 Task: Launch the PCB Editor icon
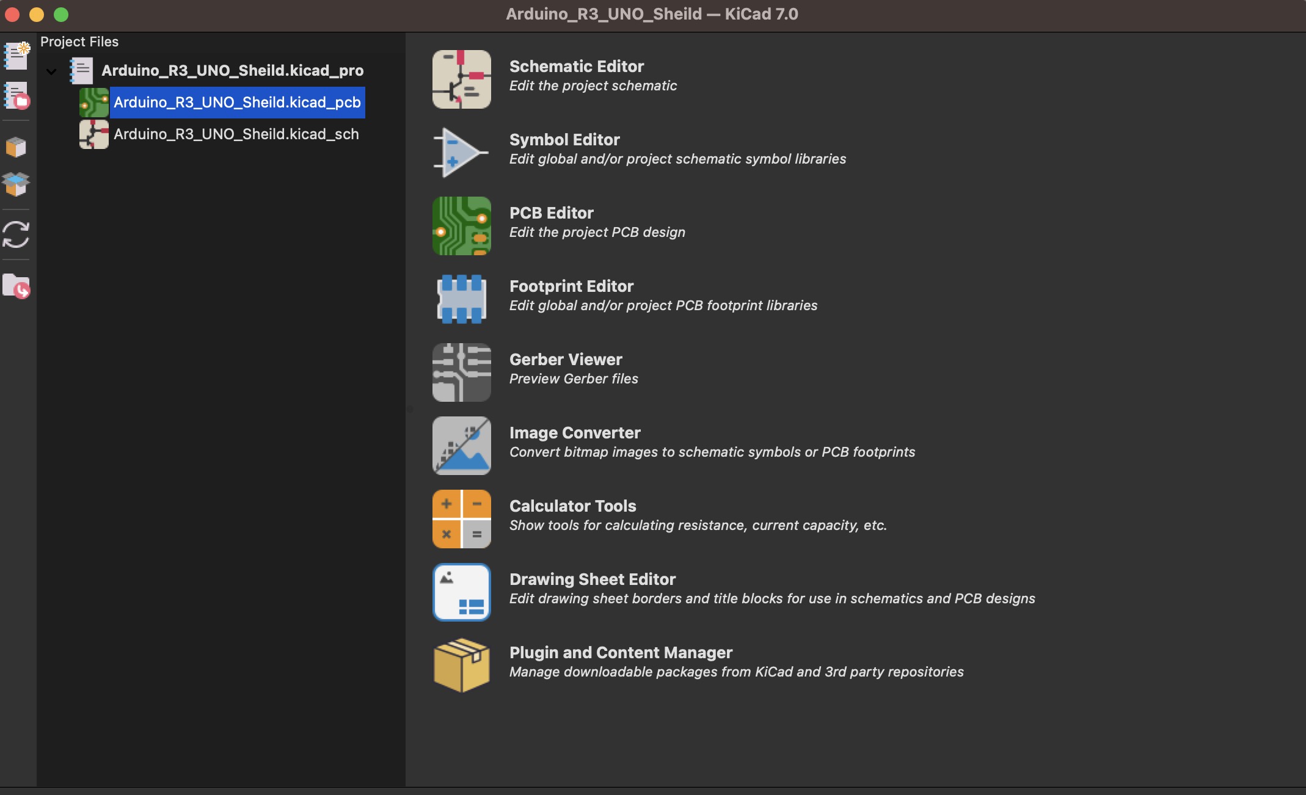[x=462, y=226]
